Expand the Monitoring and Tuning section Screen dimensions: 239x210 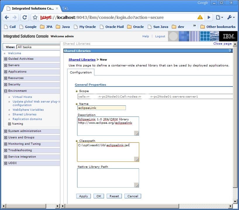pyautogui.click(x=6, y=144)
